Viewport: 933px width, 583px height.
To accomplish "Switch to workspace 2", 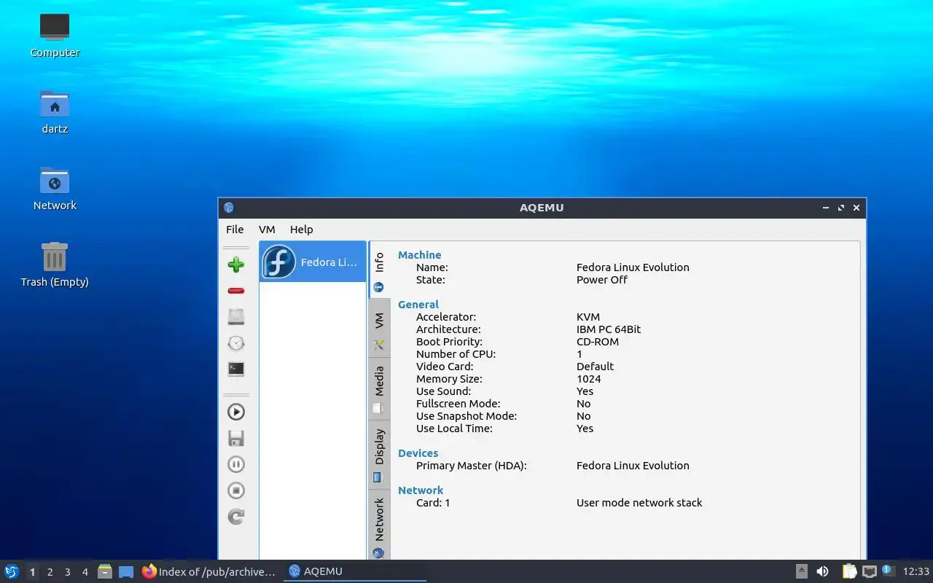I will 50,572.
